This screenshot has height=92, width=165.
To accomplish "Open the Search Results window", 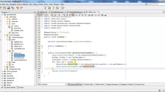I will pyautogui.click(x=10, y=87).
